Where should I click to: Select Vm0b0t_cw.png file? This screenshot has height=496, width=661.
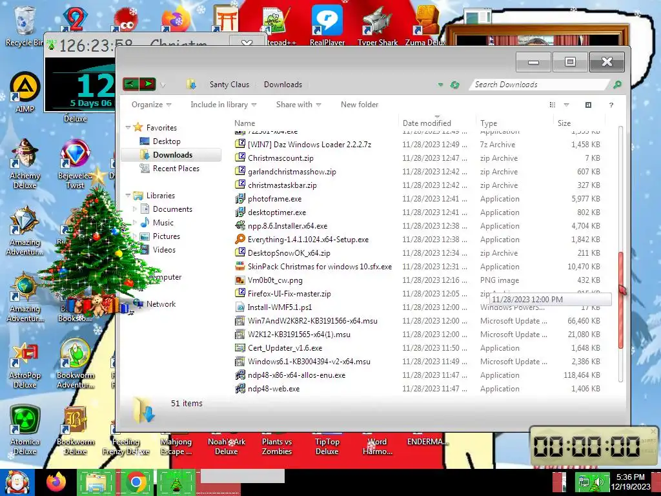point(275,280)
